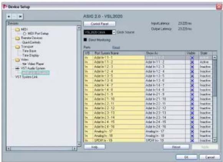
Task: Click left arrow of Devices horizontal scrollbar
Action: (9, 149)
